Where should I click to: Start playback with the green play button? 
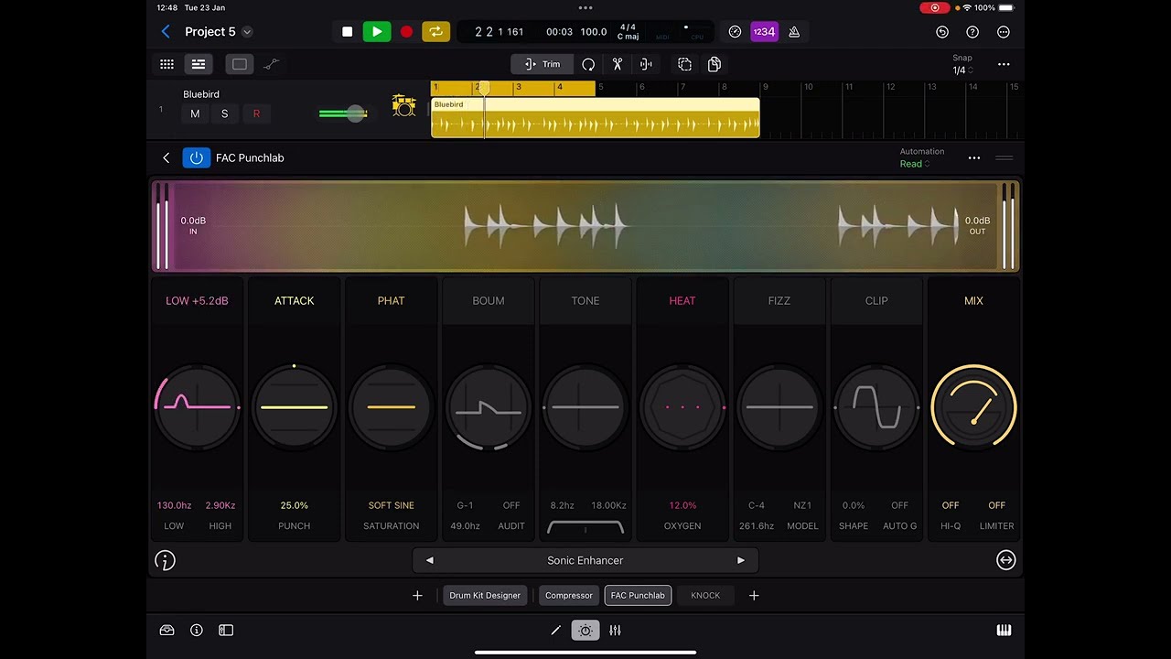[x=377, y=32]
